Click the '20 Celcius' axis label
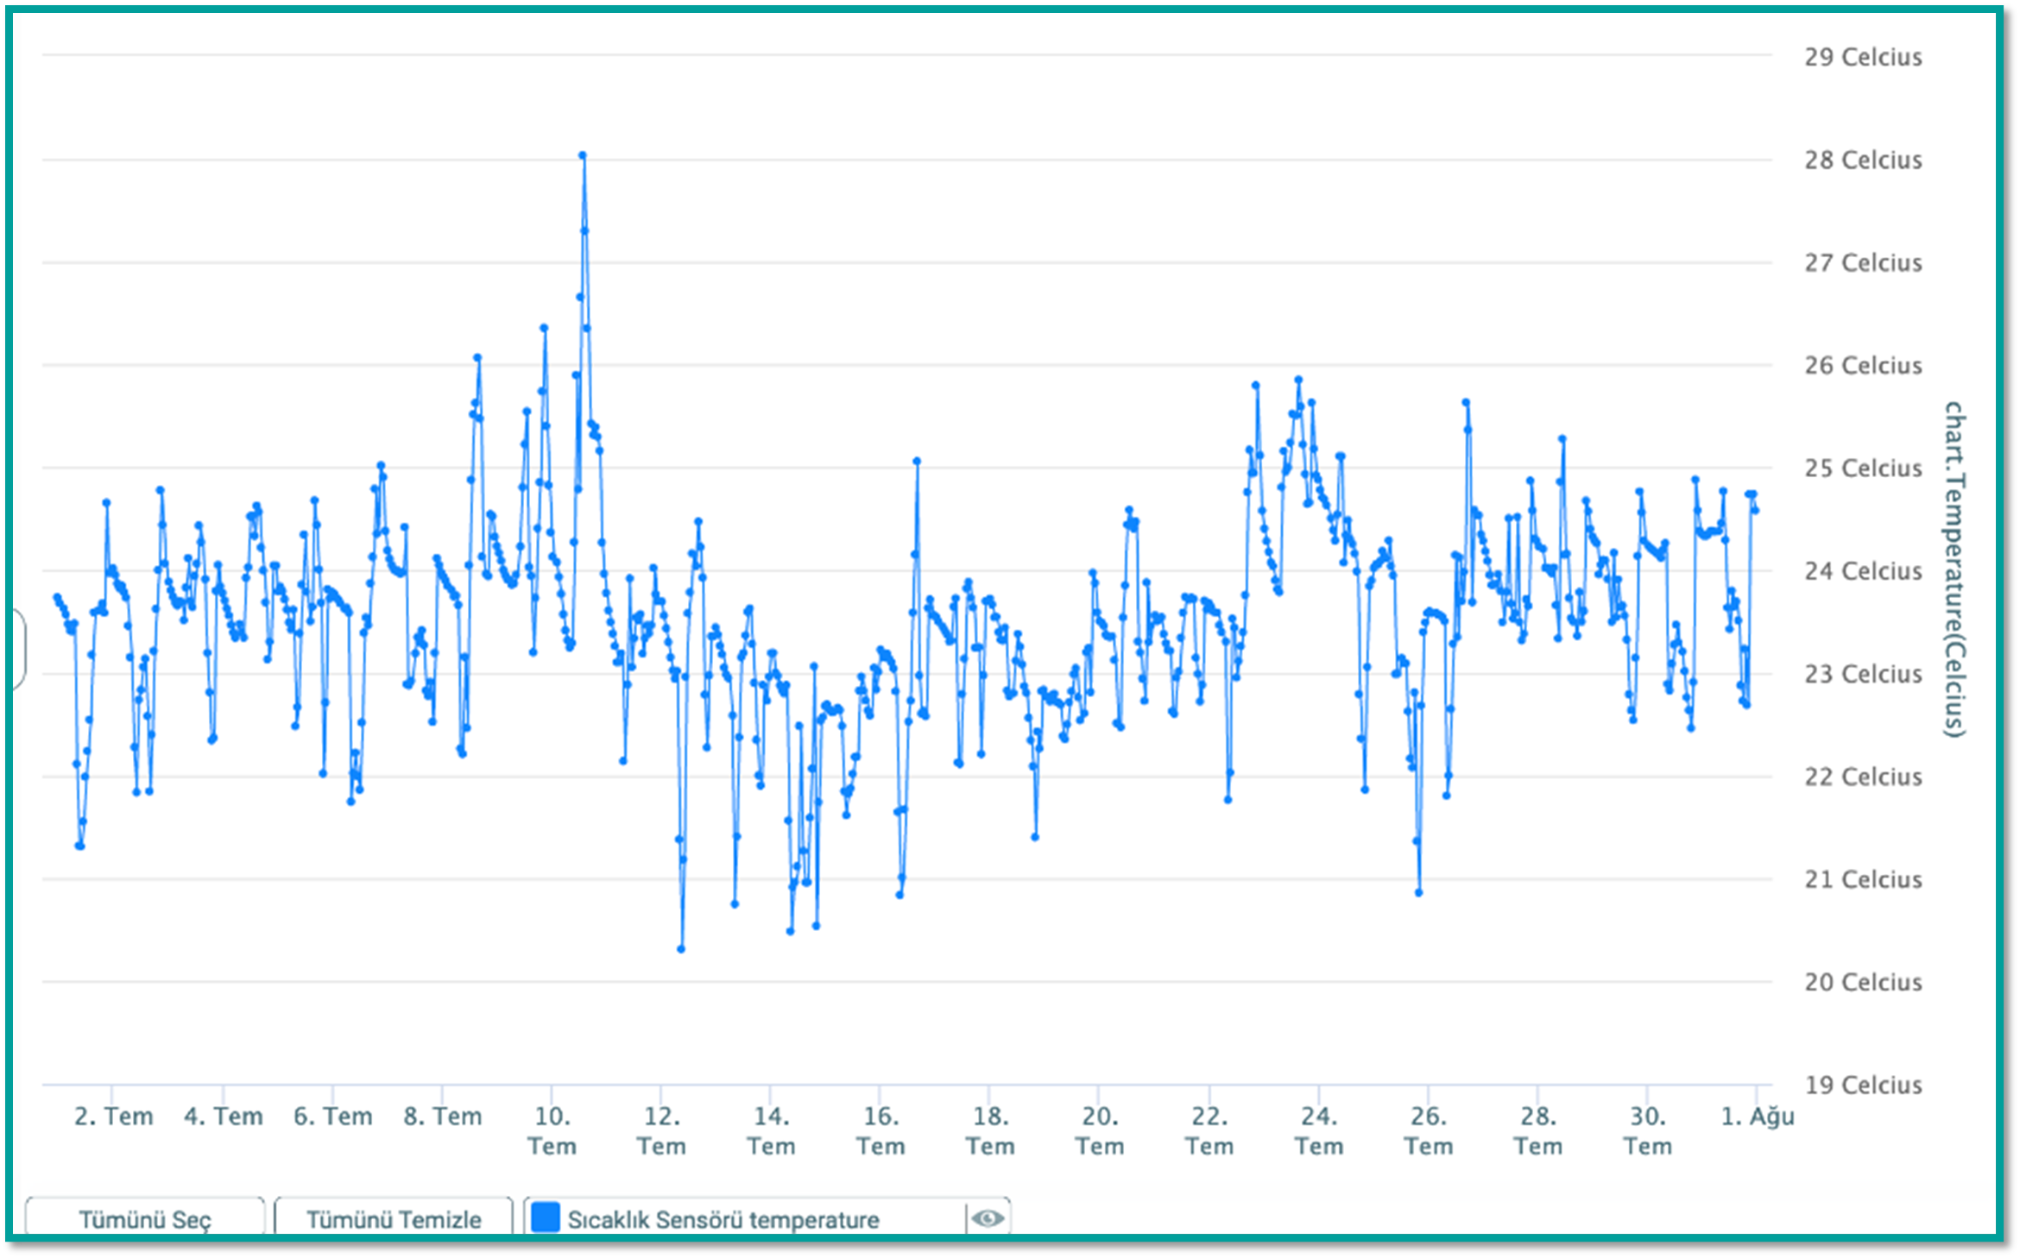 tap(1863, 982)
